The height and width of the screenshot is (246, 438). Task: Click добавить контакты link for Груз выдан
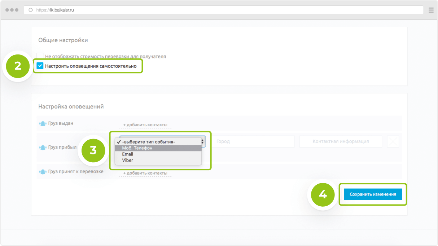tap(145, 125)
